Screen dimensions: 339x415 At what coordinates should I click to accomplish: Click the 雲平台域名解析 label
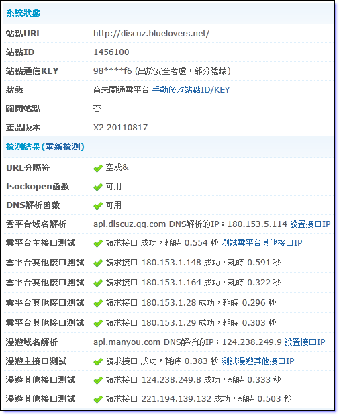point(36,224)
